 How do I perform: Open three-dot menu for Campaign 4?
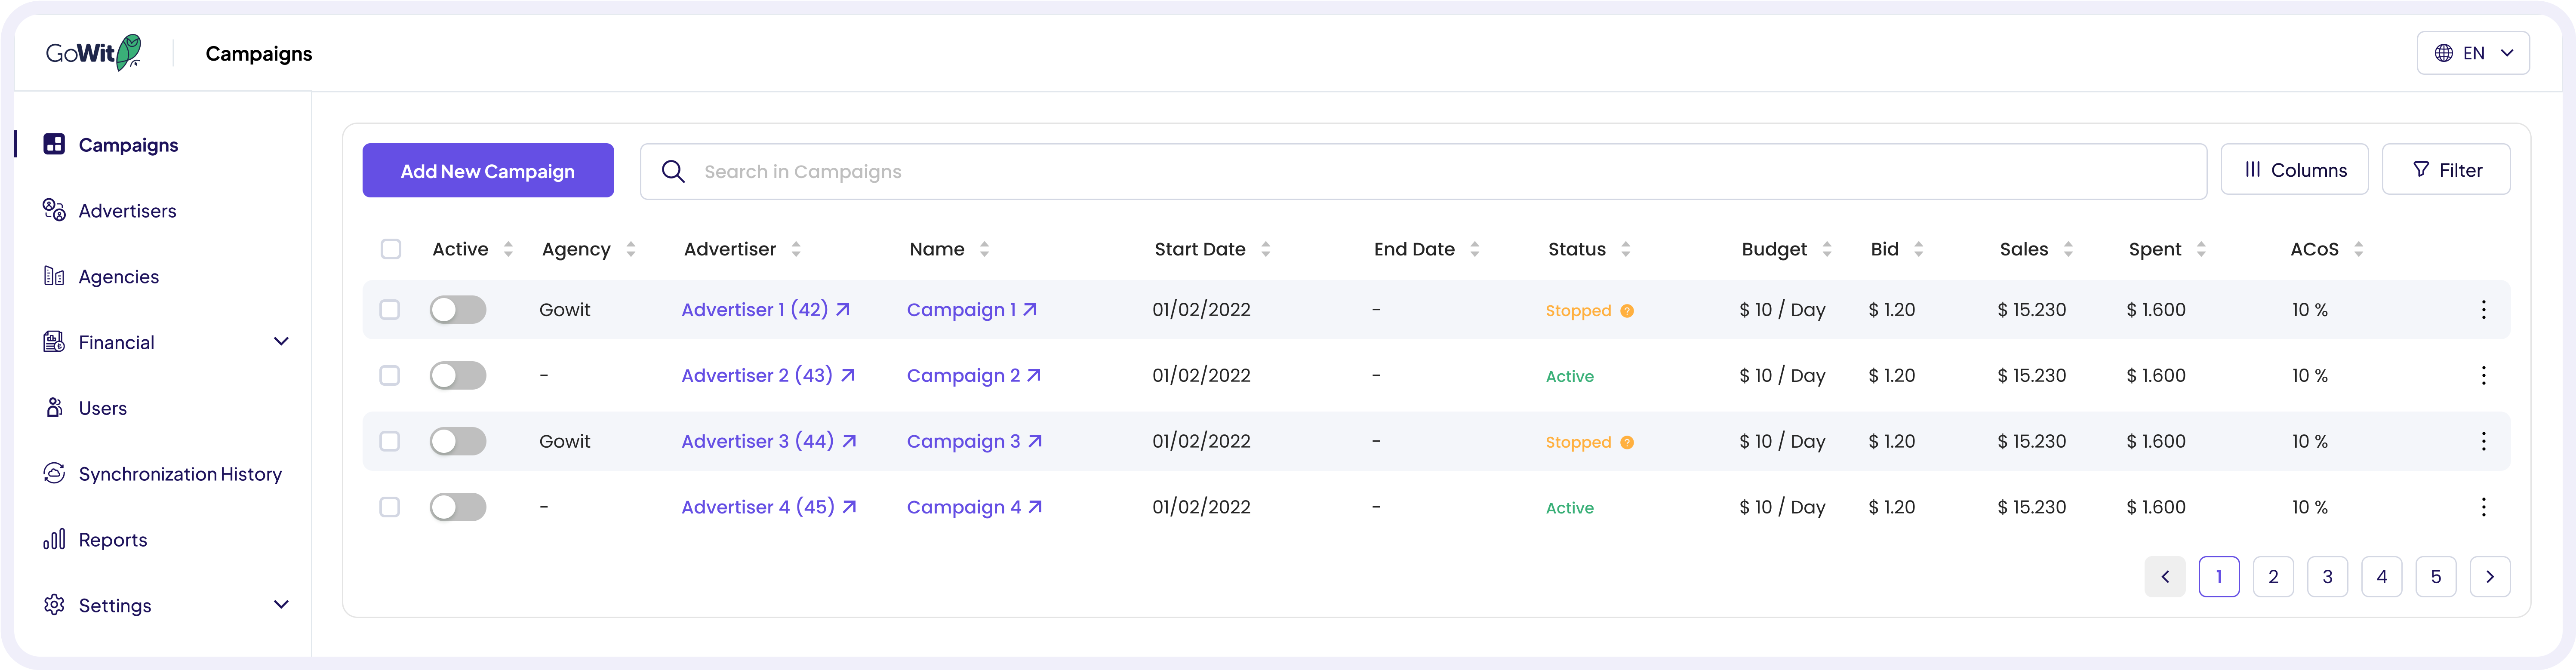click(x=2483, y=508)
